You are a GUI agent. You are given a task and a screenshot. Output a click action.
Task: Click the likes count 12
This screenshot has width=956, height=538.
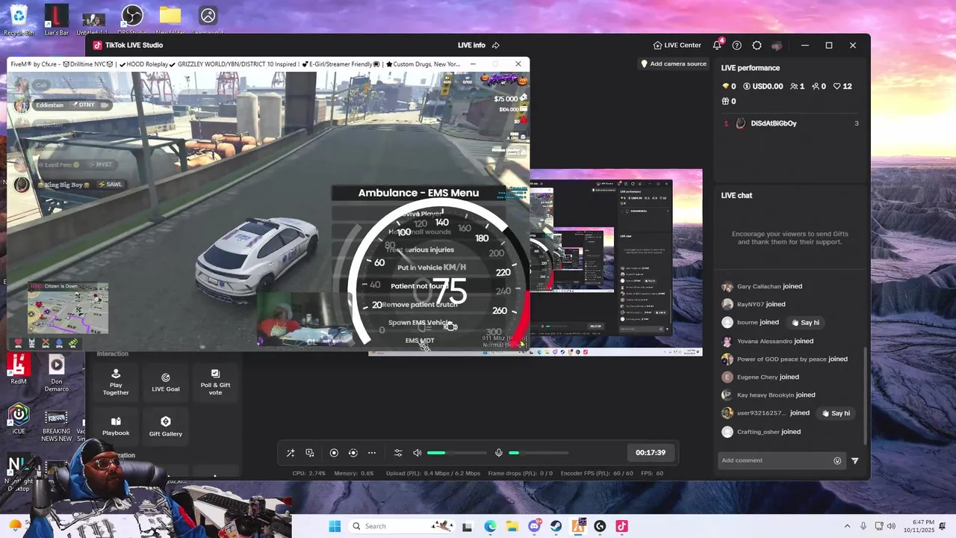click(x=843, y=87)
